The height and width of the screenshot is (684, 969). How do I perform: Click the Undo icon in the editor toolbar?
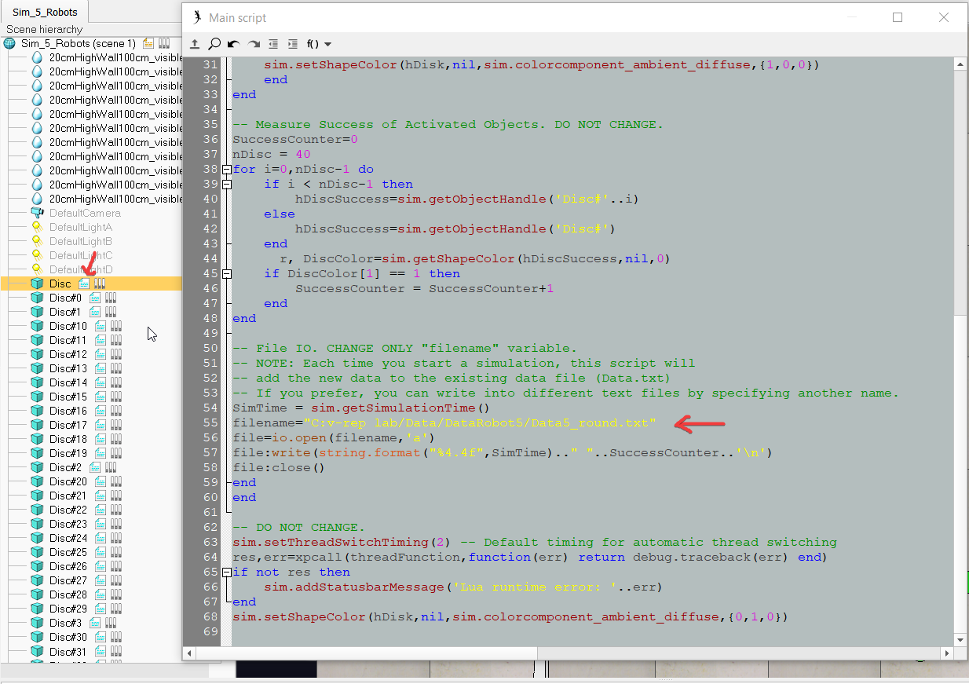pos(233,44)
